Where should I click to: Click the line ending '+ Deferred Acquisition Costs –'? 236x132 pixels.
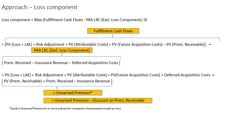coord(108,75)
